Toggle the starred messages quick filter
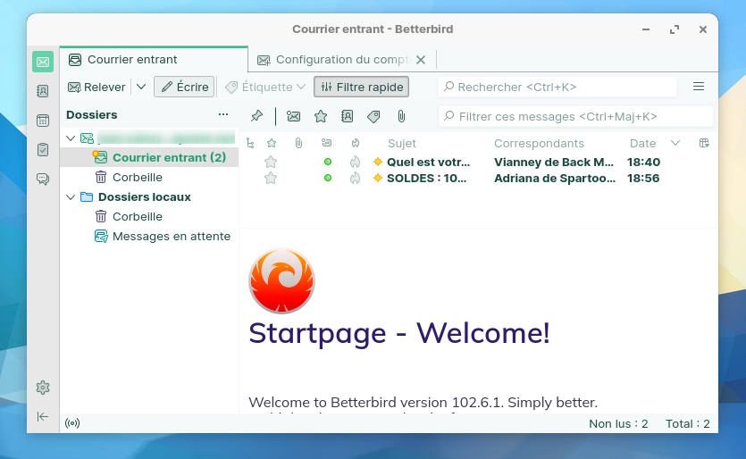Screen dimensions: 746x459 pos(320,116)
